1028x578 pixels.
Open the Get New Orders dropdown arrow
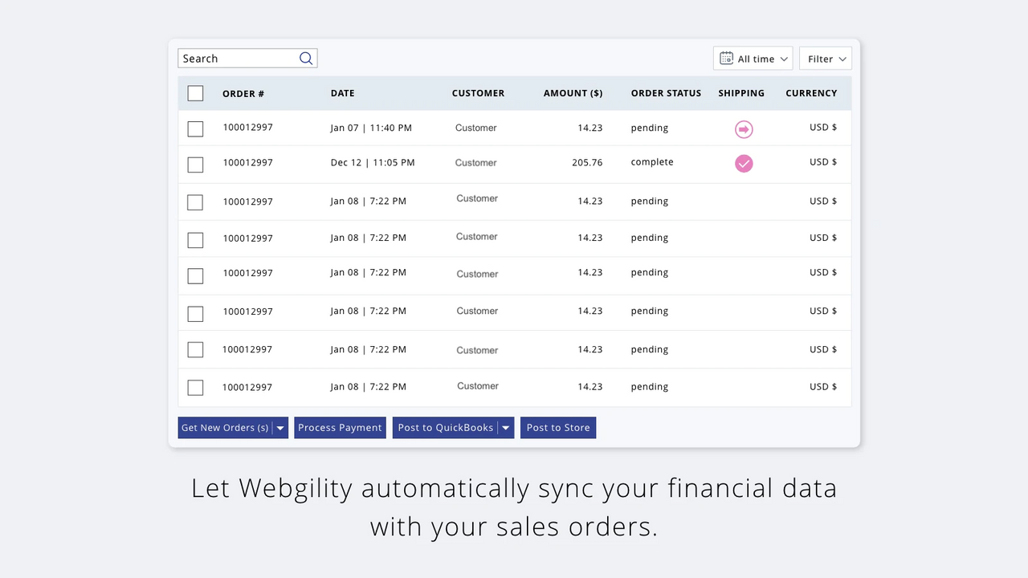tap(279, 427)
